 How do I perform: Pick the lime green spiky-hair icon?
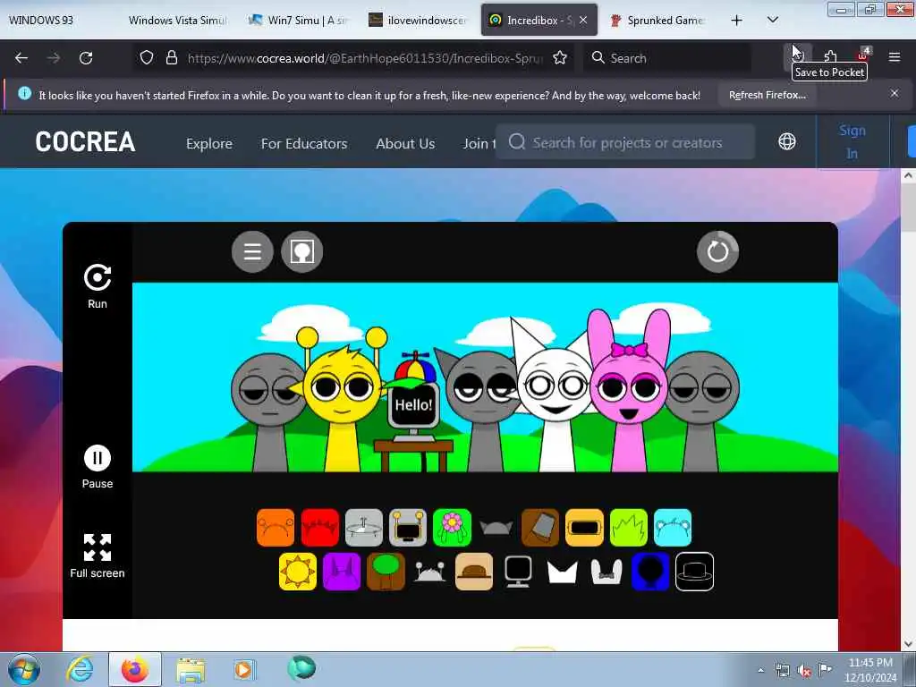(629, 528)
